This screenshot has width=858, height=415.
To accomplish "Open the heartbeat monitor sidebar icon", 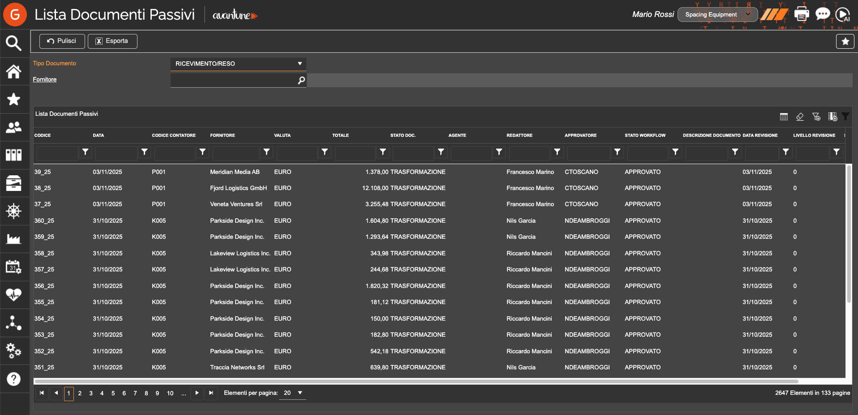I will [x=13, y=295].
